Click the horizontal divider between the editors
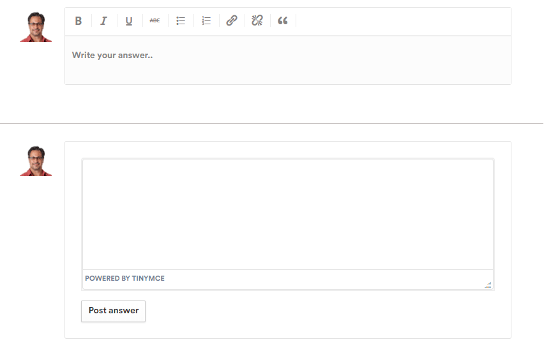 pyautogui.click(x=271, y=123)
